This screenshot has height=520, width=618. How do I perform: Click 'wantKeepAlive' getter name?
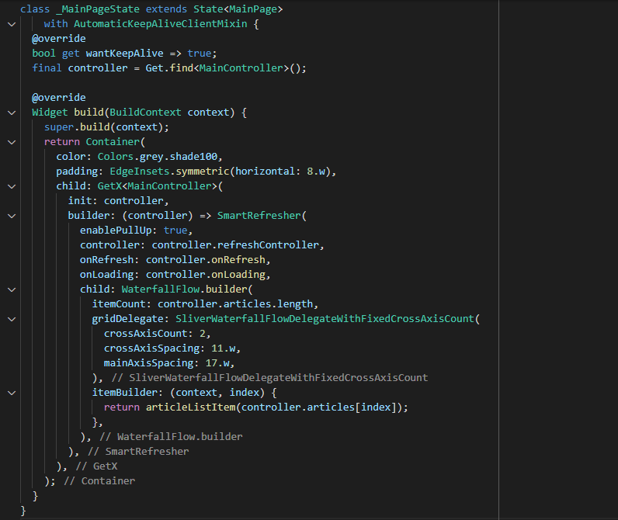click(124, 54)
